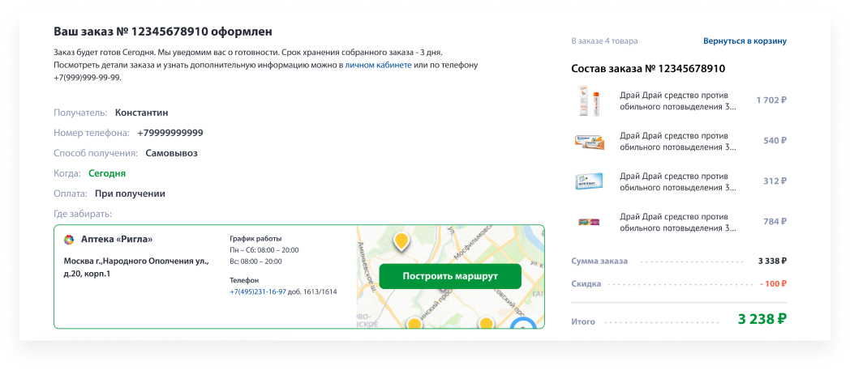
Task: Select the product name priced 784 ₽
Action: pos(678,222)
